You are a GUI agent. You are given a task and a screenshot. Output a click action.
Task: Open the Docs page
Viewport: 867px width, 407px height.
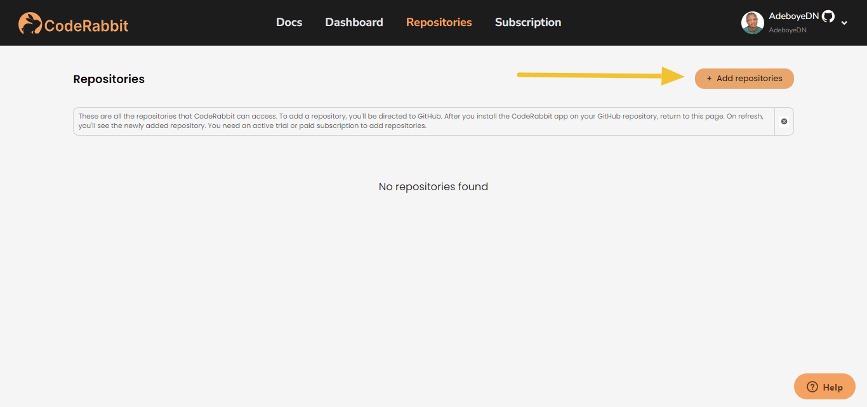click(289, 22)
